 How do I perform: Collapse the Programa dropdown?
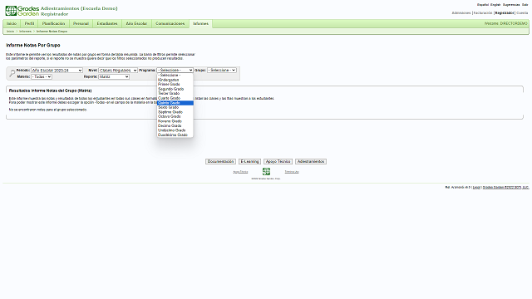[175, 70]
